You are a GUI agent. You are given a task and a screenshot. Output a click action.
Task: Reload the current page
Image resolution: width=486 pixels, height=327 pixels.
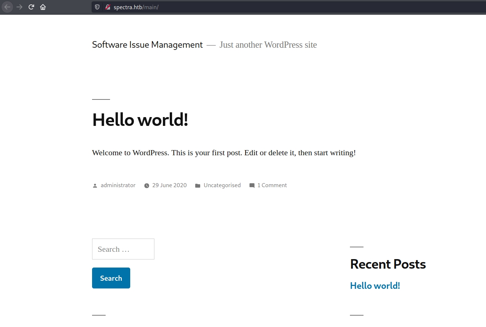[32, 7]
